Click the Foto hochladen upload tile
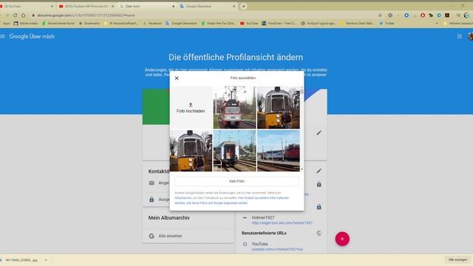The height and width of the screenshot is (266, 473). click(x=191, y=108)
